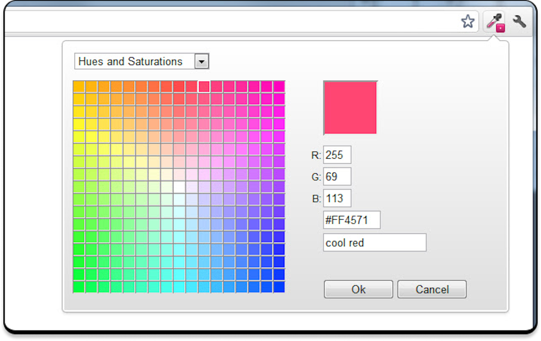This screenshot has height=341, width=541.
Task: Click the hex code field #FF4571
Action: (x=351, y=220)
